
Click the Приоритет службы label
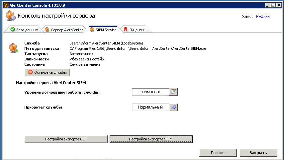coord(43,107)
